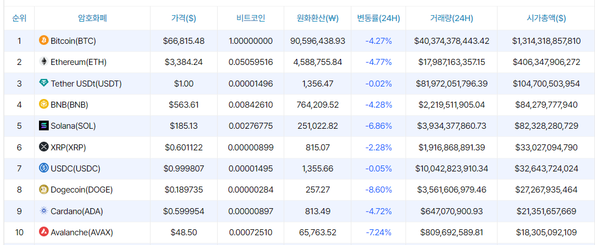Open the Dogecoin(DOGE) name link
The image size is (595, 245).
click(x=82, y=190)
